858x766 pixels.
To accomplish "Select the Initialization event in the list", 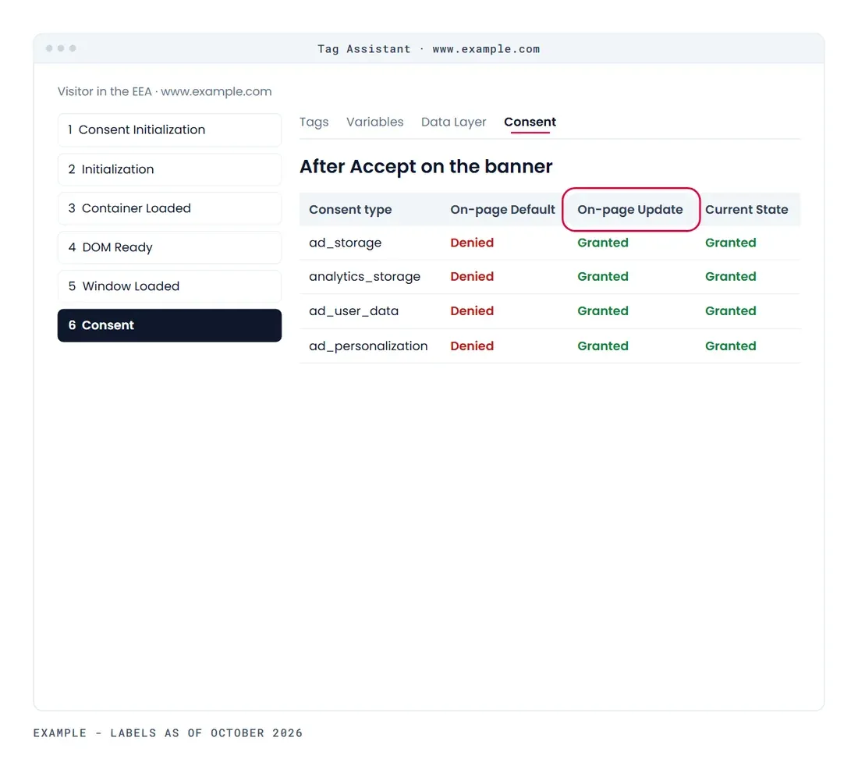I will click(169, 169).
